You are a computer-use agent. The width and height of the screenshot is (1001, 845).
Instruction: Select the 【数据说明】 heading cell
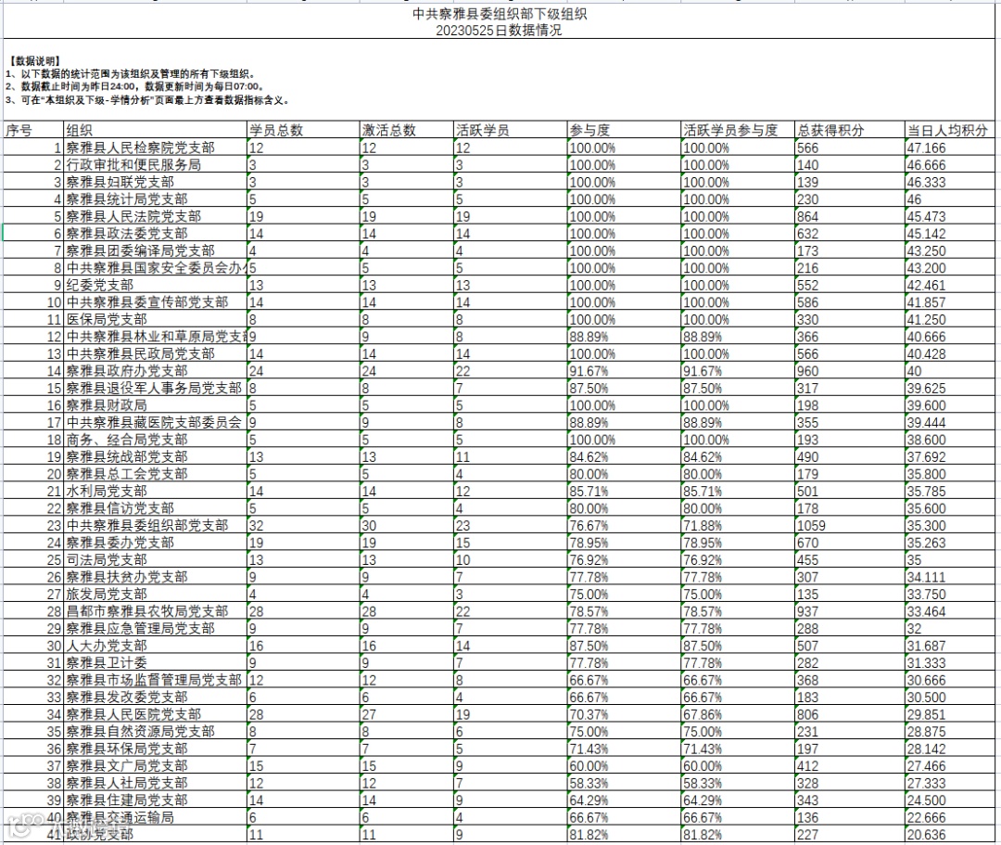pos(34,60)
